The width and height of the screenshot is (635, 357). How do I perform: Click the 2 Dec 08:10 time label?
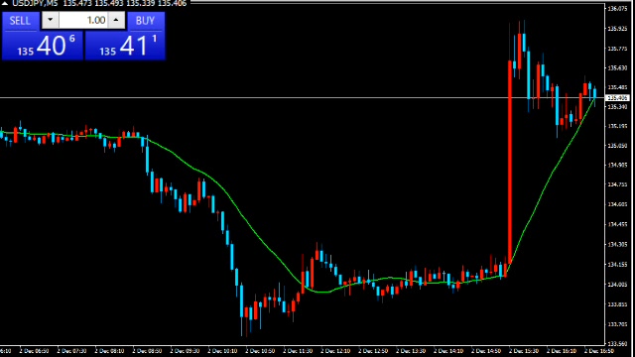click(108, 351)
